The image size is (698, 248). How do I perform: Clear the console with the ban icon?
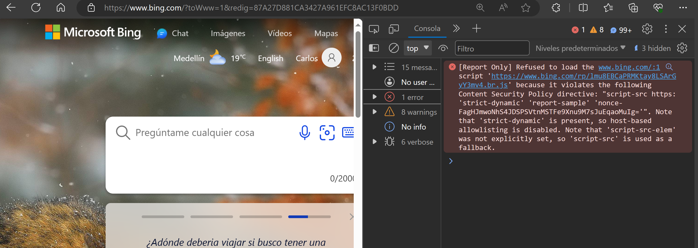coord(393,48)
